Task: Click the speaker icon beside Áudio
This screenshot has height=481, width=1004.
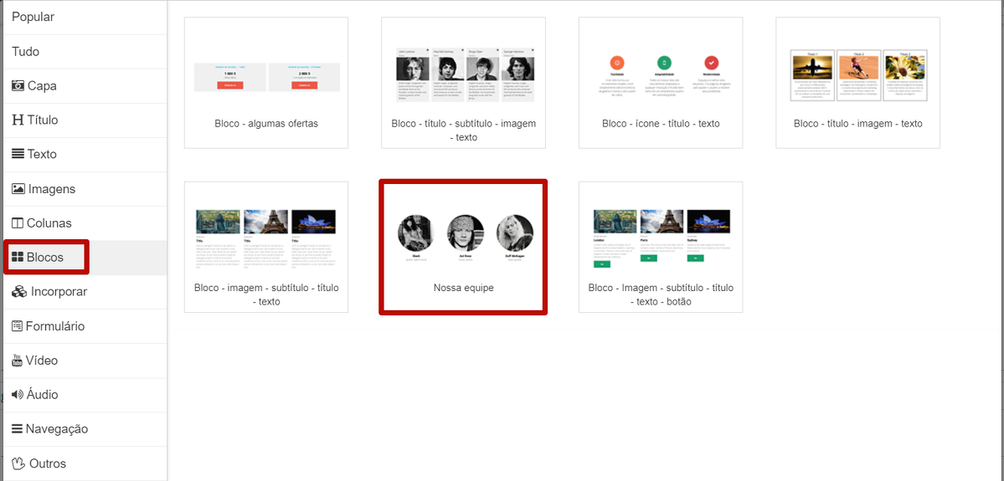Action: [18, 395]
